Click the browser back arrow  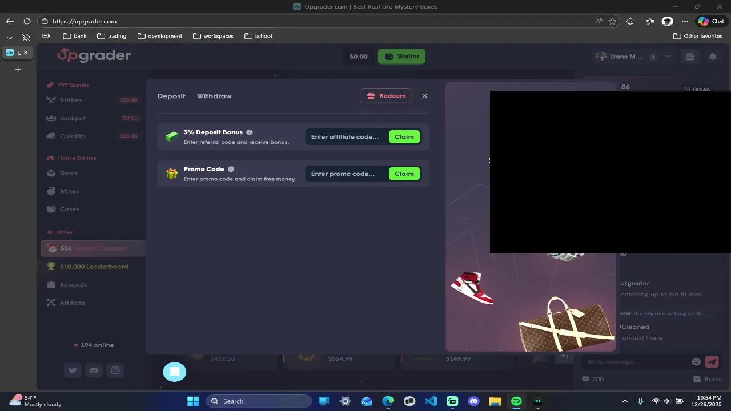point(10,21)
